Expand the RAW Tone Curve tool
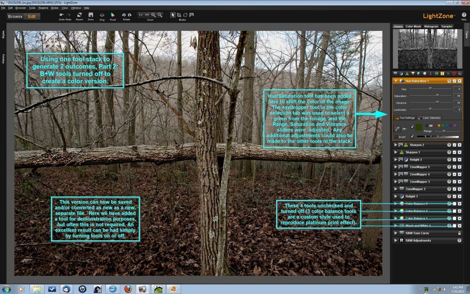The width and height of the screenshot is (470, 294). [395, 233]
